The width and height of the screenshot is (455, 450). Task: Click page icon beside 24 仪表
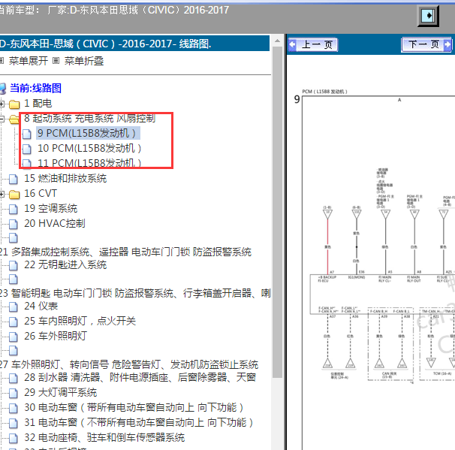[14, 307]
